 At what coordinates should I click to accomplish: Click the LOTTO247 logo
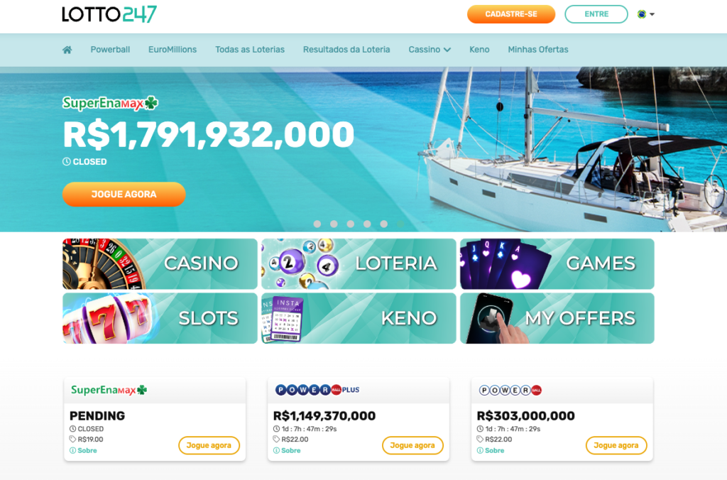pos(109,14)
